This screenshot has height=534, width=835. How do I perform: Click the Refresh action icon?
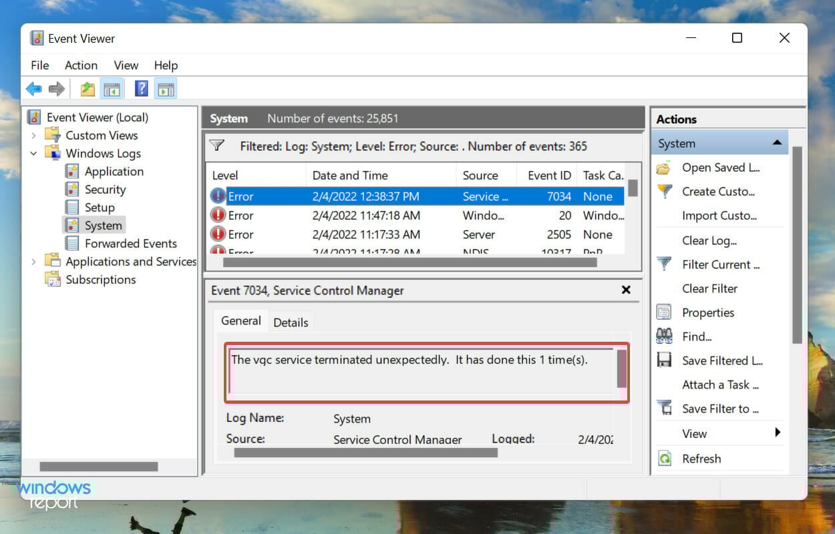665,459
